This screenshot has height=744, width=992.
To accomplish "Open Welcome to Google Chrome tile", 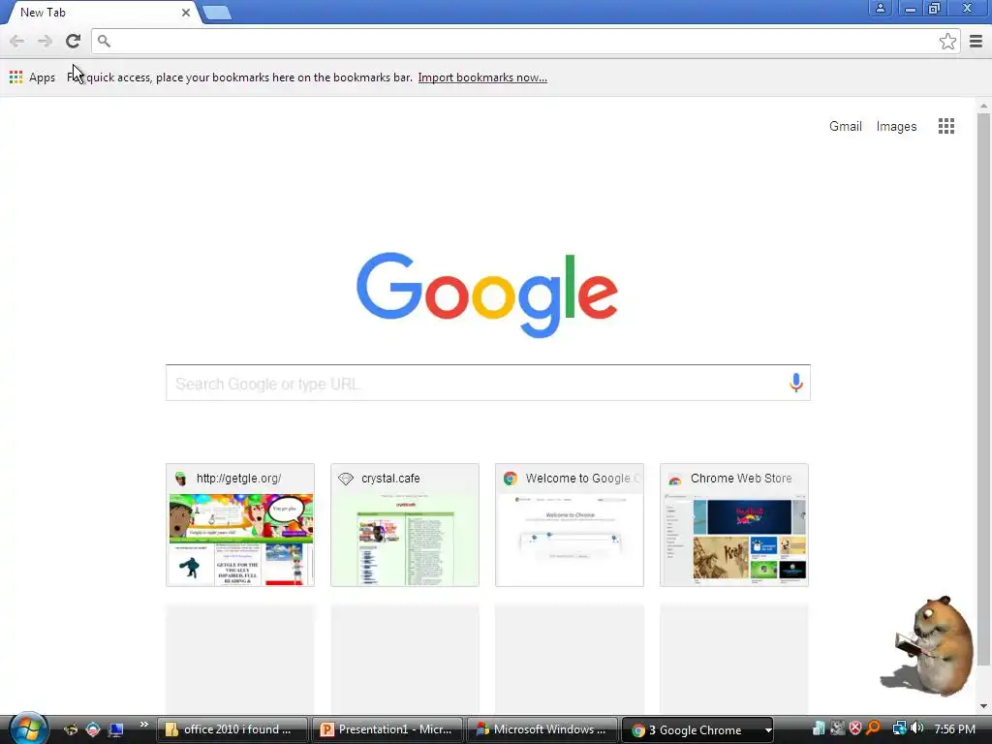I will [x=570, y=525].
